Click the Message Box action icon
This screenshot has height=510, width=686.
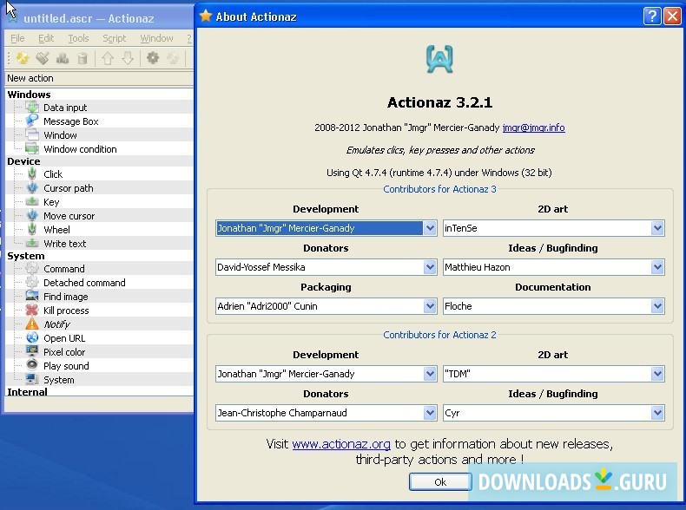(x=32, y=121)
